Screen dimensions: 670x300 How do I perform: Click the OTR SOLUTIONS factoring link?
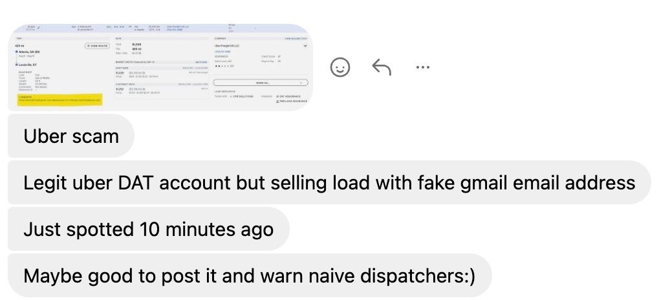tap(242, 96)
